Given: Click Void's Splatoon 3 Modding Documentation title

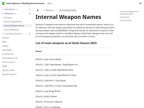Looking at the screenshot, I should pyautogui.click(x=25, y=3).
